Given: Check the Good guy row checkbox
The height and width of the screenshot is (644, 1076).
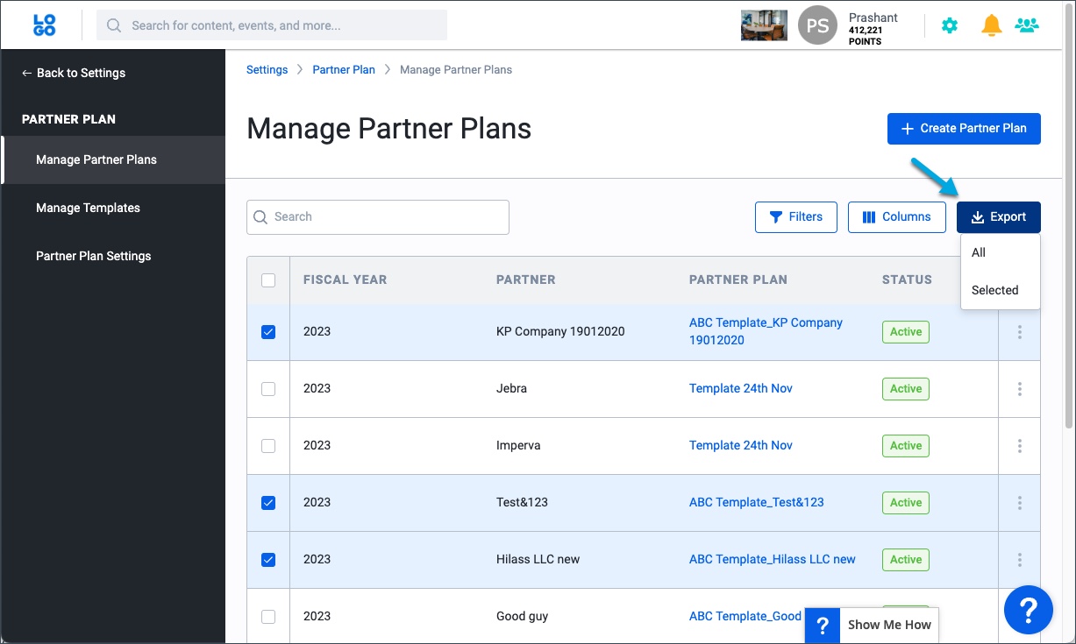Looking at the screenshot, I should (x=268, y=617).
